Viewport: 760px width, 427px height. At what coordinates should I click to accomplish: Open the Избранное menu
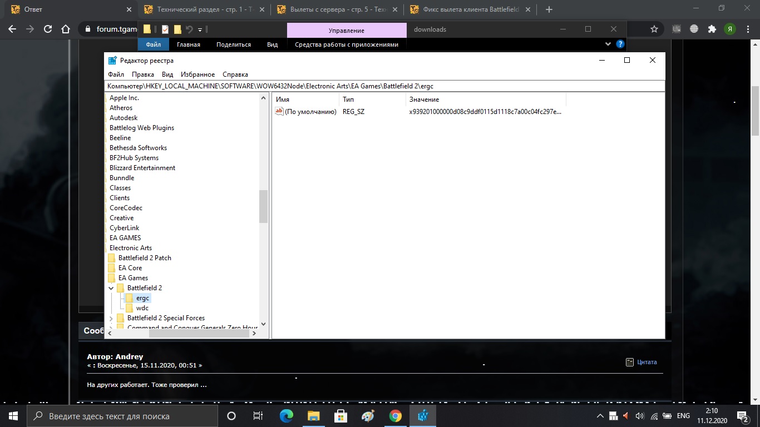coord(198,75)
